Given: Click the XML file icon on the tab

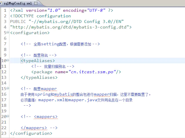Looking at the screenshot, I should pos(1,3).
